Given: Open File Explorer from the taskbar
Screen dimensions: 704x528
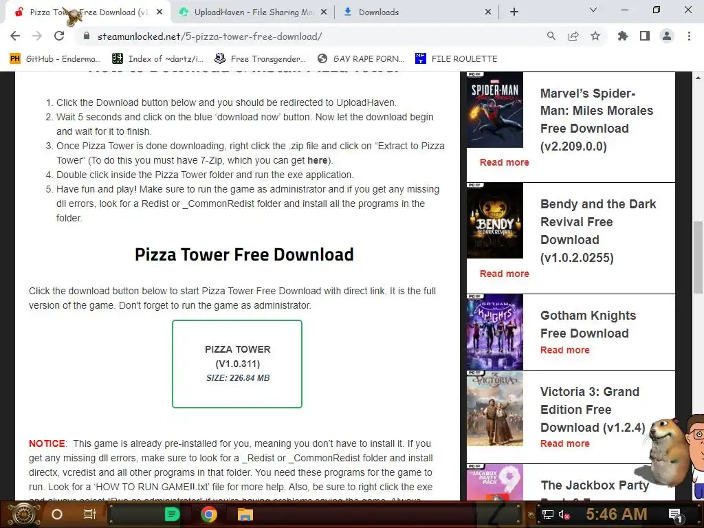Looking at the screenshot, I should coord(245,514).
